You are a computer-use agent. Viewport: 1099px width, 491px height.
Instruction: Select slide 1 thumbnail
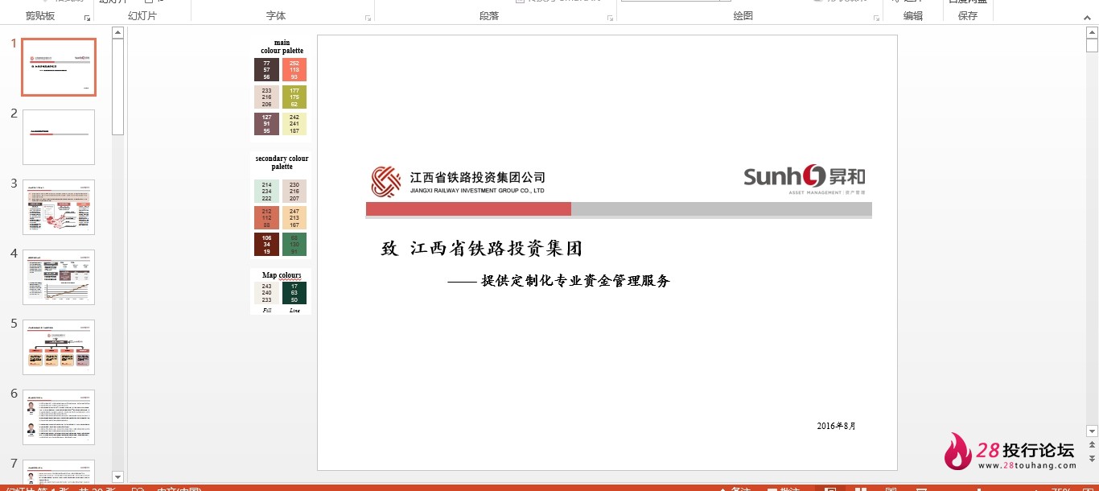click(x=59, y=68)
